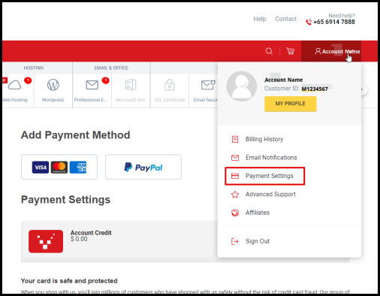Click the Professional Email red notification badge
This screenshot has height=296, width=380.
(105, 80)
